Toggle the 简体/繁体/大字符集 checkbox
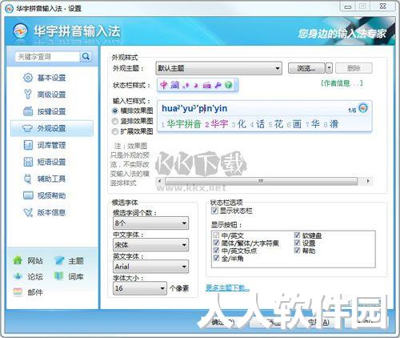Screen dimensions: 400x338 click(216, 243)
